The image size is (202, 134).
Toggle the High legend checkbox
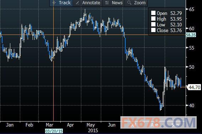coord(153,19)
